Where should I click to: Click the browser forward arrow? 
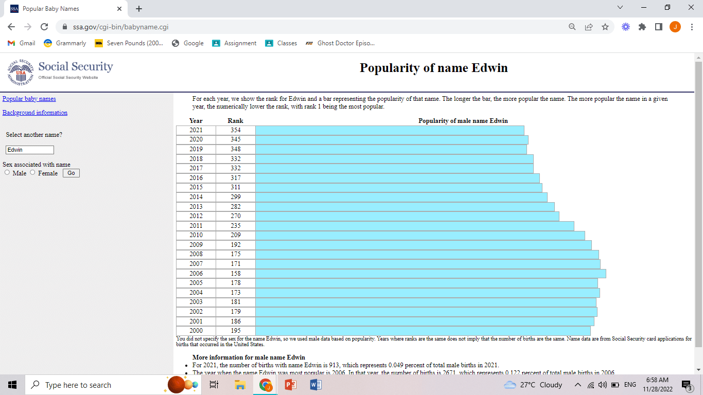tap(28, 27)
